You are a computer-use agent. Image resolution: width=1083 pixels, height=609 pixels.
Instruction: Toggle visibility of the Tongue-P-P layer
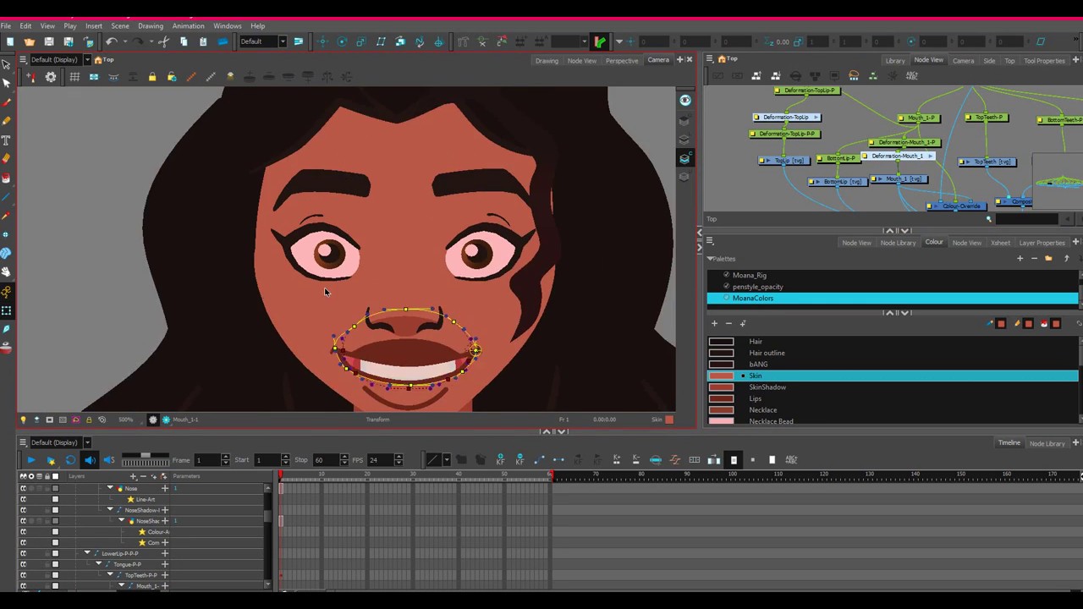pyautogui.click(x=23, y=564)
